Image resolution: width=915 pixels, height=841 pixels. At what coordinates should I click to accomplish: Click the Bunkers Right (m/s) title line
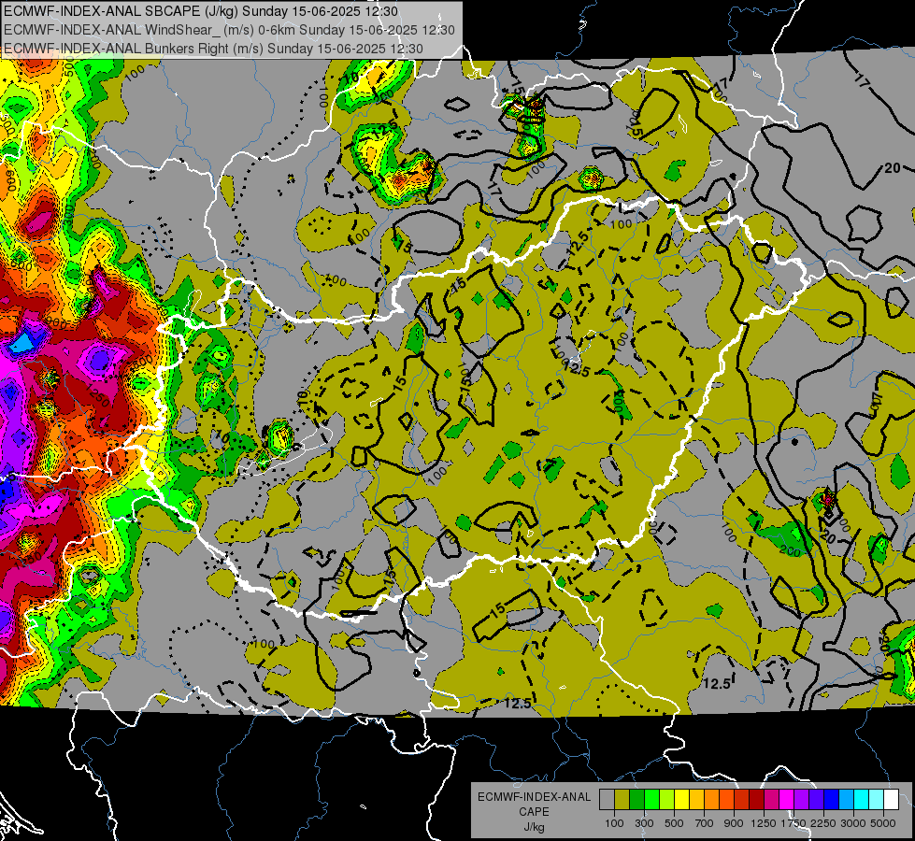pyautogui.click(x=213, y=49)
